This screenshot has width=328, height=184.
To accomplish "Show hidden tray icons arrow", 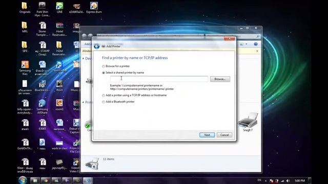I will (265, 180).
